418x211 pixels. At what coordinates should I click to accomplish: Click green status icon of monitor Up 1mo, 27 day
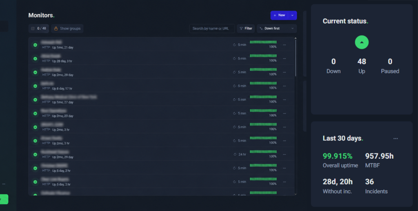35,100
